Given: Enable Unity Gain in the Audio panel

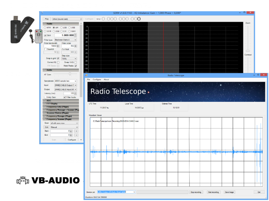Looking at the screenshot, I should [45, 97].
